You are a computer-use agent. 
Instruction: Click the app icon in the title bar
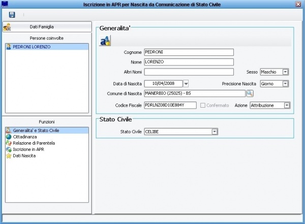point(5,4)
